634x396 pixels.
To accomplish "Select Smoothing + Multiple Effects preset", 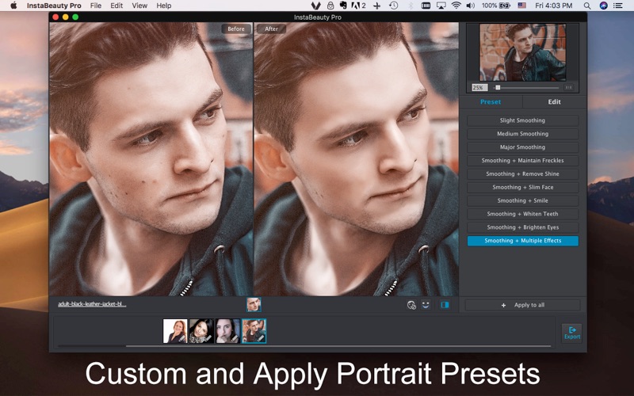I will 522,241.
